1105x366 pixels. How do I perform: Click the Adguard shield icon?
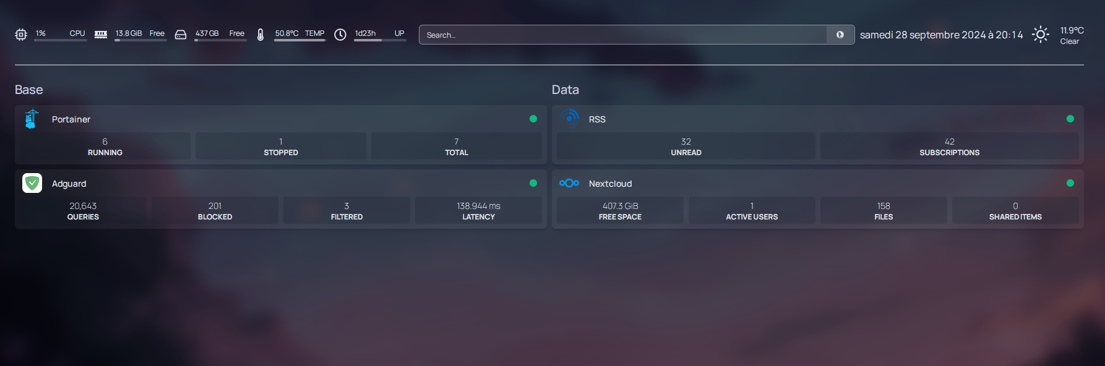[32, 183]
